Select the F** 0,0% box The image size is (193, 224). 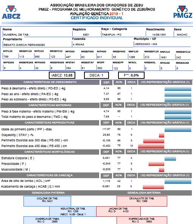click(x=131, y=75)
